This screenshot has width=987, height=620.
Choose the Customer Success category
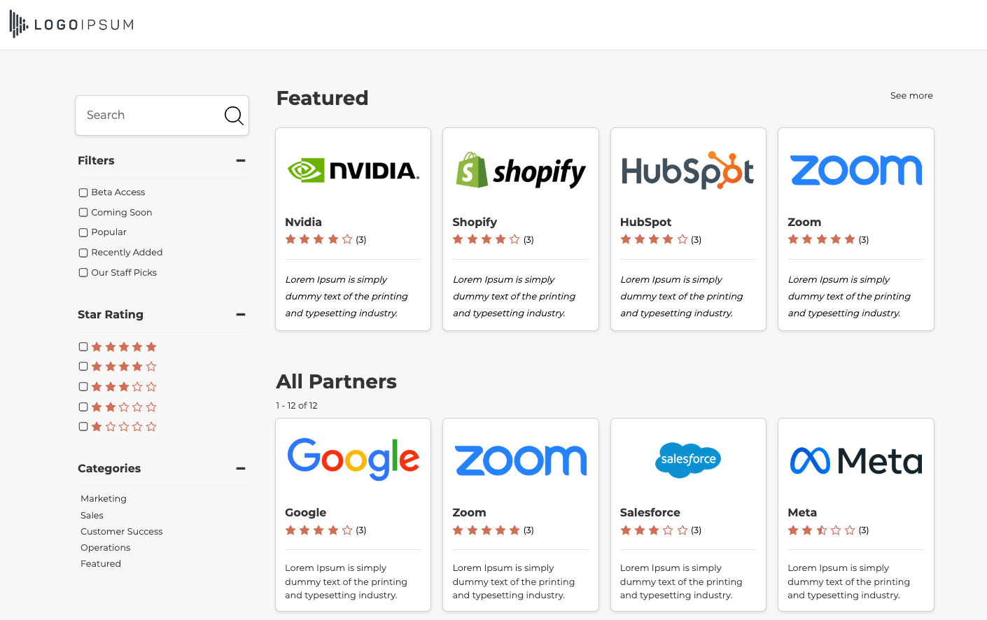[121, 532]
